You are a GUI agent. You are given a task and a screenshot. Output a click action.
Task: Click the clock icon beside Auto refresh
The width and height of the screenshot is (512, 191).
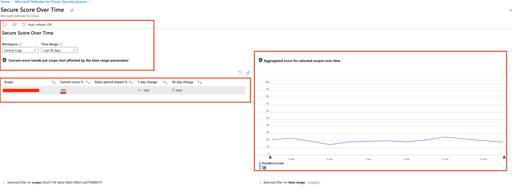24,24
